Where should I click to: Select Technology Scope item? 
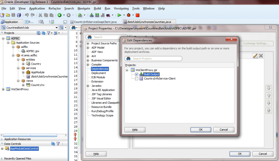102,115
